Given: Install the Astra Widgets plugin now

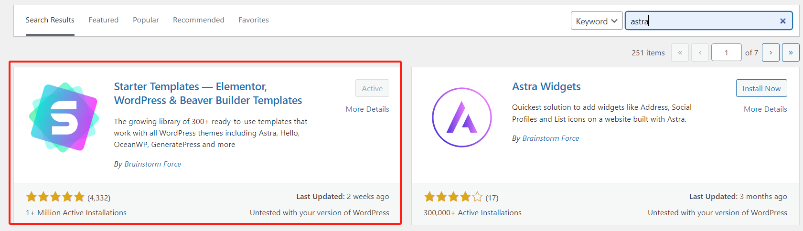Looking at the screenshot, I should click(x=761, y=88).
